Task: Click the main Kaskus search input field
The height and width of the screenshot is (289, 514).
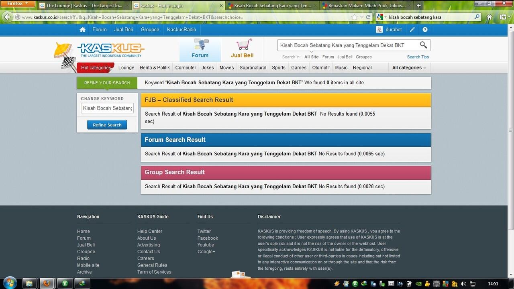Action: pyautogui.click(x=348, y=45)
